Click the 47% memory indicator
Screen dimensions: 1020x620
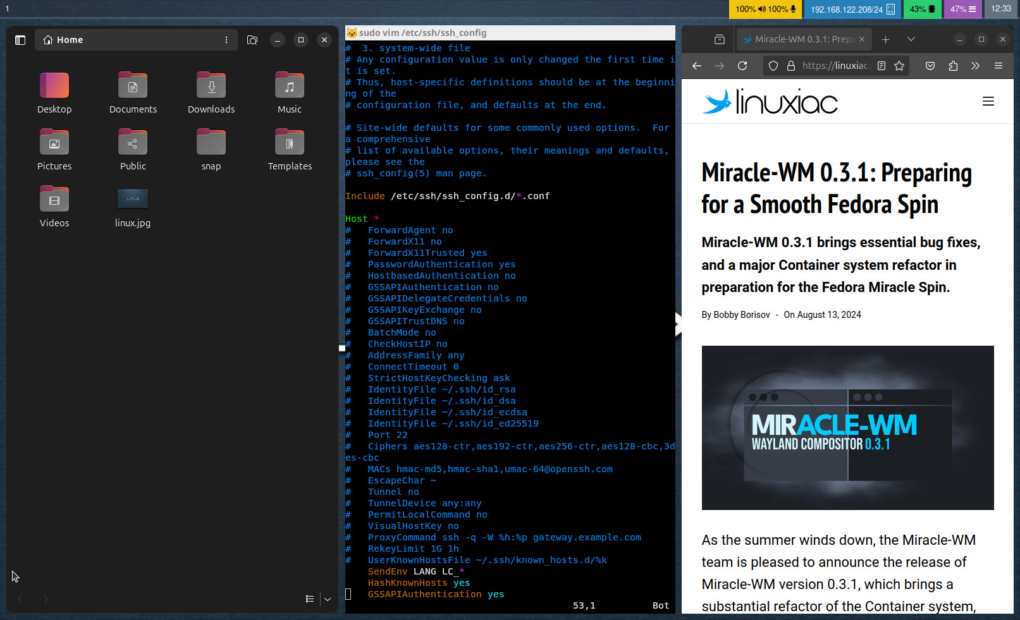point(962,9)
